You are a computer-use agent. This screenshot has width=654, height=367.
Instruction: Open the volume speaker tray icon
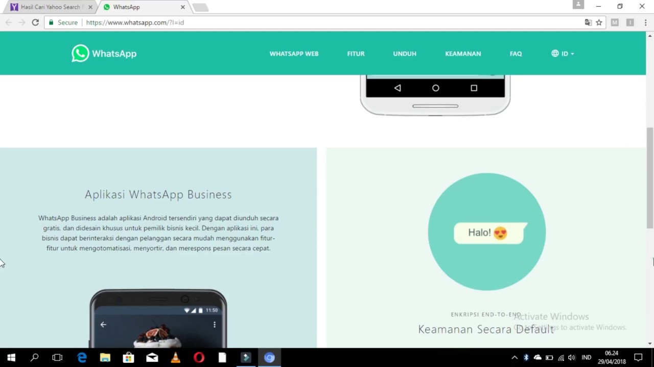point(572,358)
